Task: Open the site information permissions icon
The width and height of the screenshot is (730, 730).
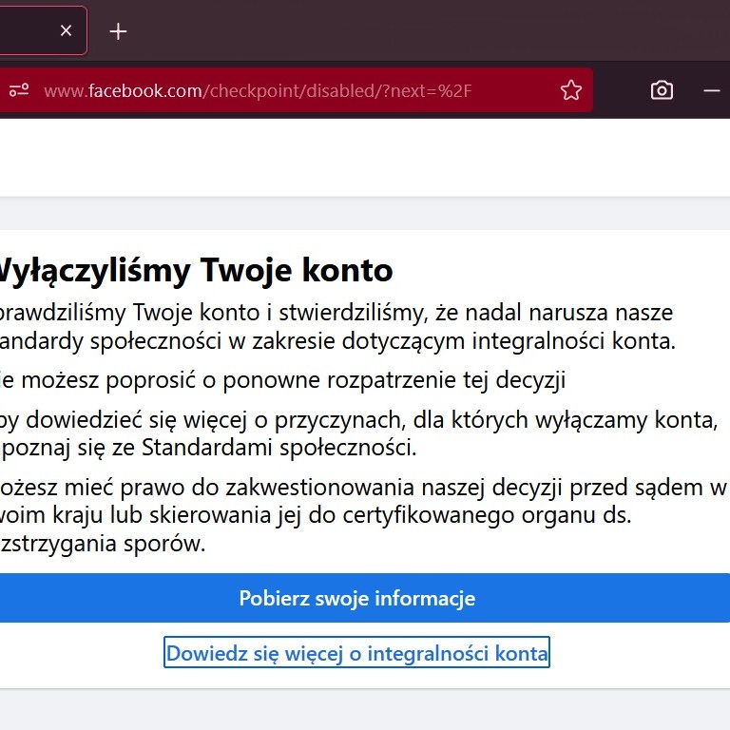Action: coord(18,90)
